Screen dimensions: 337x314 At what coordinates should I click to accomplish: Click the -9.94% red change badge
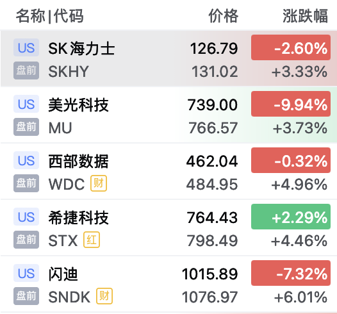tap(291, 104)
